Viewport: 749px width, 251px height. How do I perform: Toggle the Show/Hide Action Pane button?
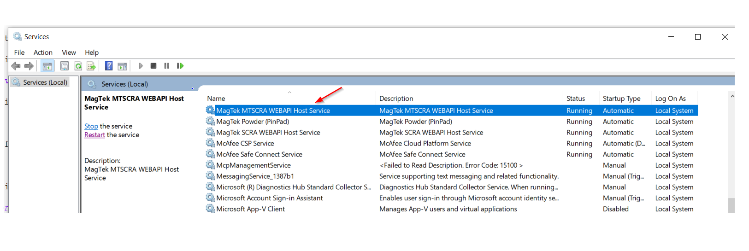(122, 66)
